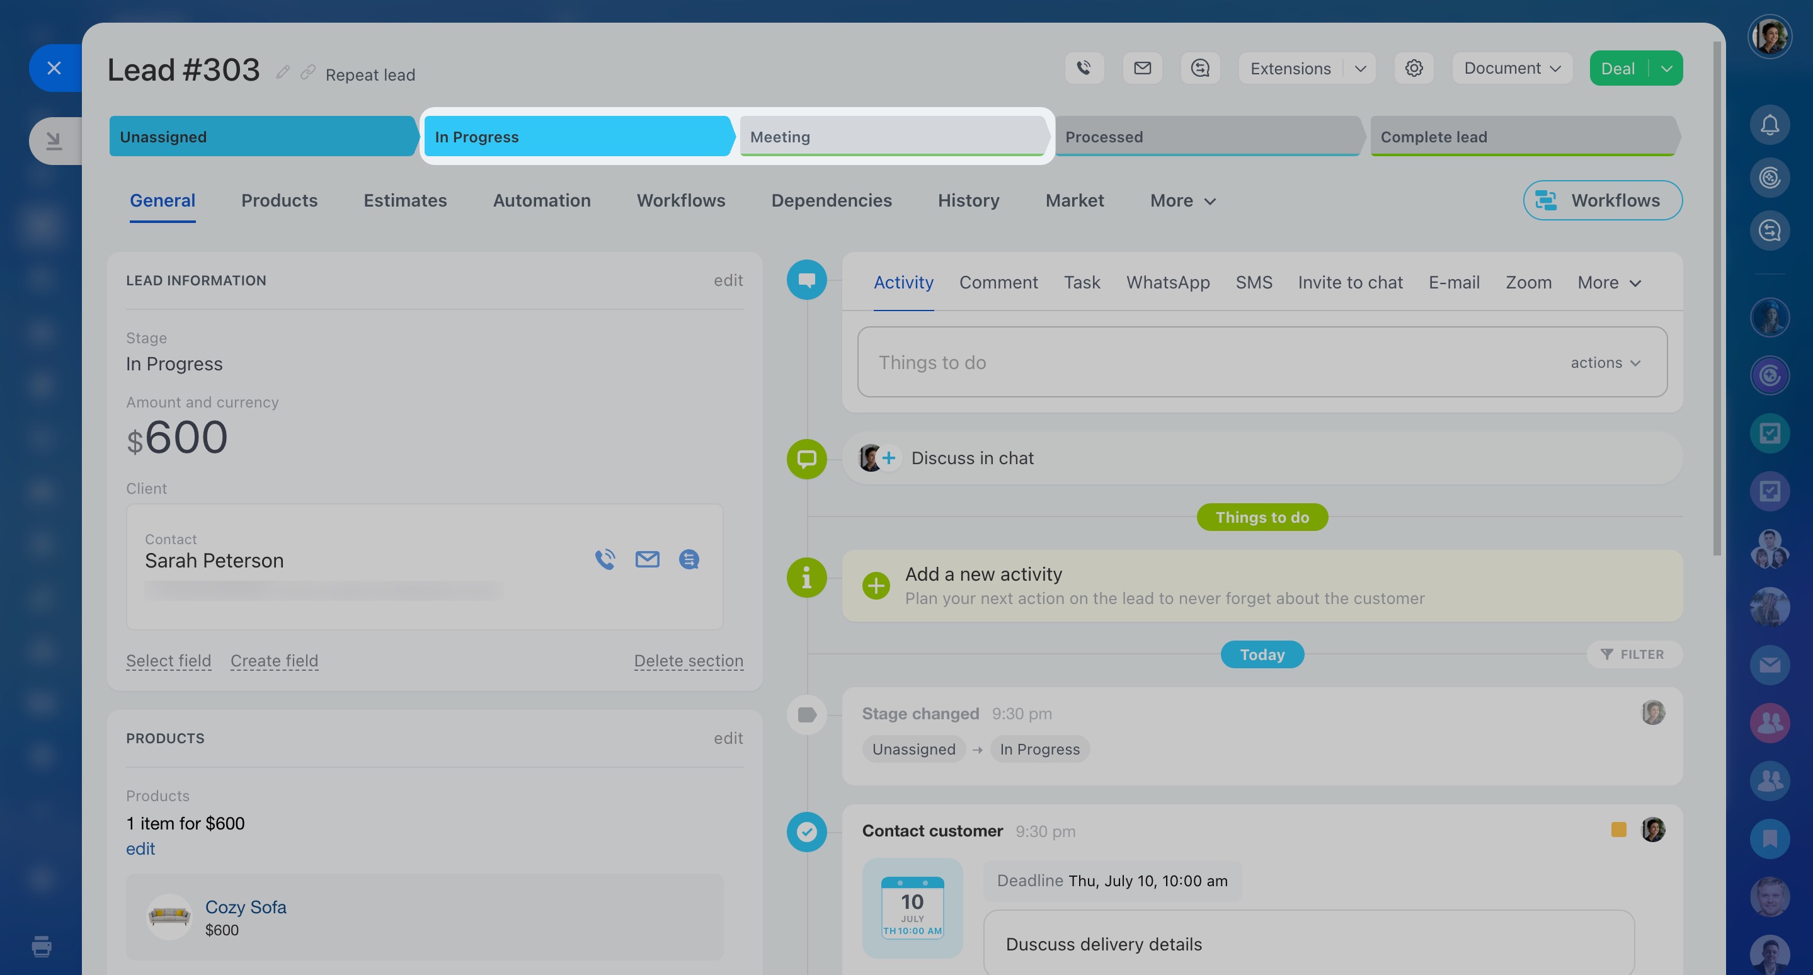Open the Comment tab in timeline
1813x975 pixels.
click(998, 282)
